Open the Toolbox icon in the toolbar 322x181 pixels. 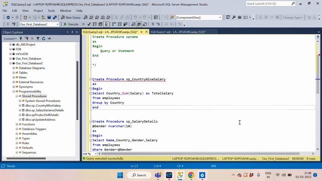[239, 18]
